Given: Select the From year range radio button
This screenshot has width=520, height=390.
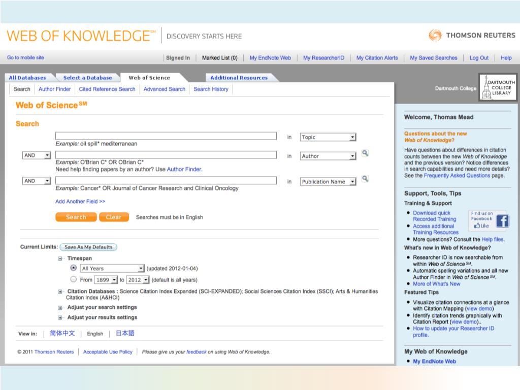Looking at the screenshot, I should point(74,279).
